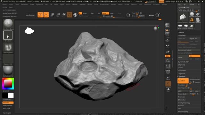Open the brush alpha selector
205x115 pixels.
click(x=8, y=47)
